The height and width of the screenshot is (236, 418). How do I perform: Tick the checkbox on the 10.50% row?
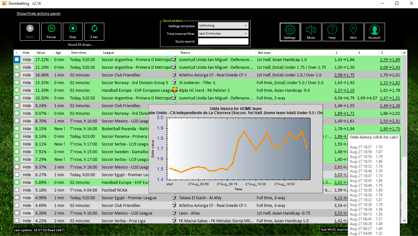(x=17, y=98)
